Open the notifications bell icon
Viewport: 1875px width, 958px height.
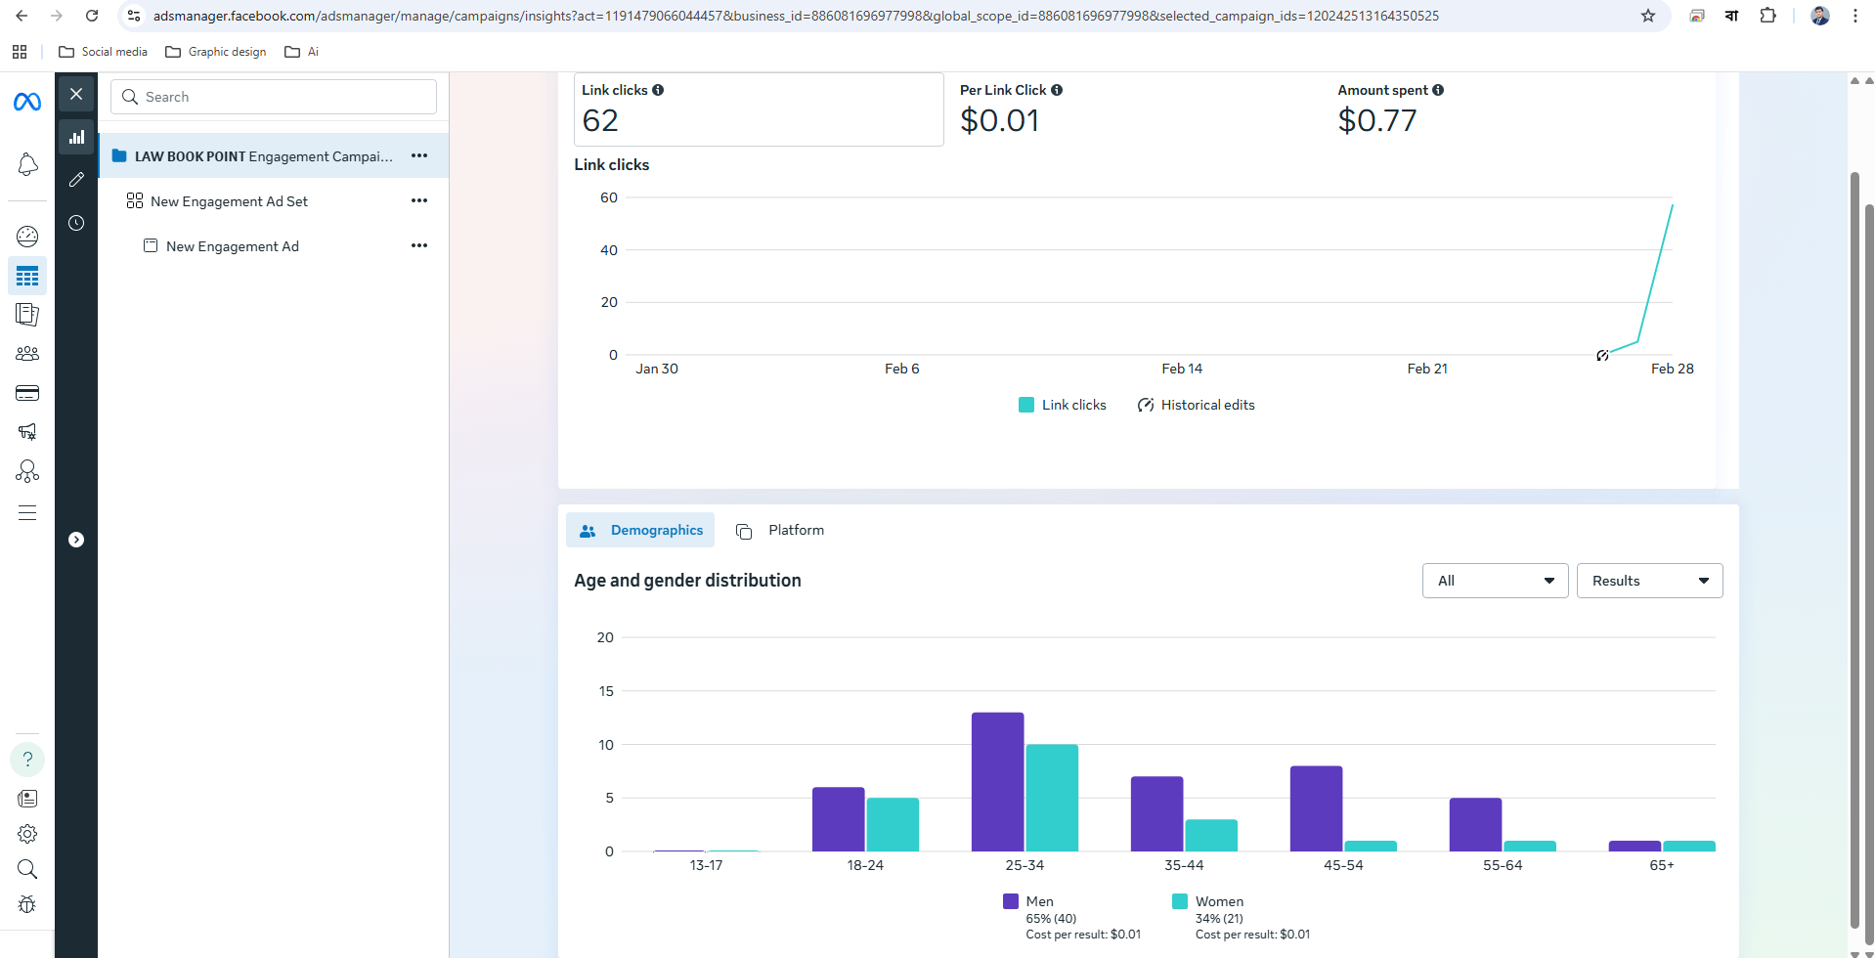(x=27, y=164)
